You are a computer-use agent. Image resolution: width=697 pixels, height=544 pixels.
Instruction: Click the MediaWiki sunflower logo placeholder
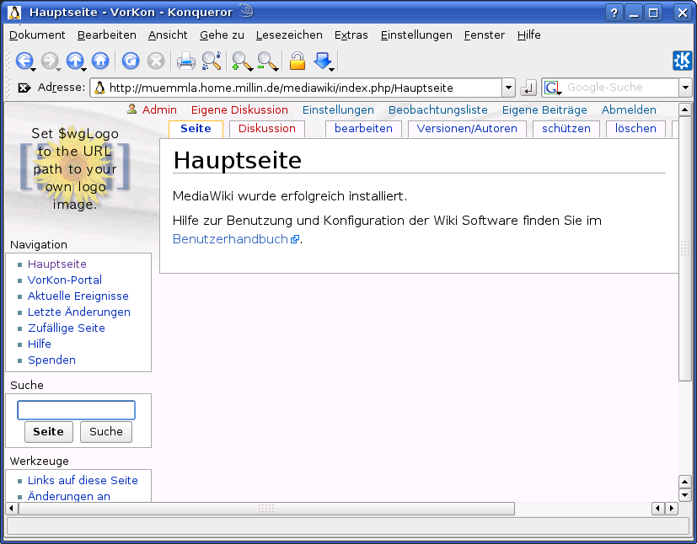[75, 168]
